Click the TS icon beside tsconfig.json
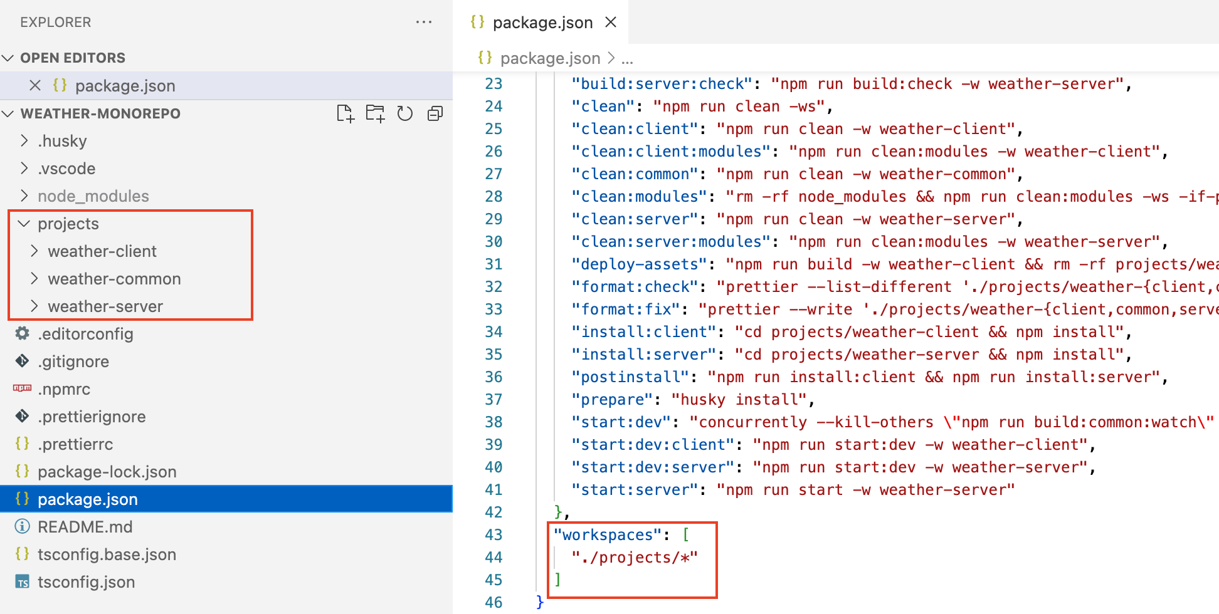This screenshot has width=1219, height=614. (x=23, y=582)
